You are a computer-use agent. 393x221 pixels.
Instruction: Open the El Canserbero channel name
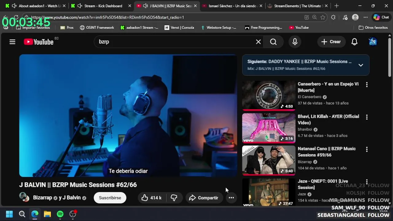pos(309,97)
